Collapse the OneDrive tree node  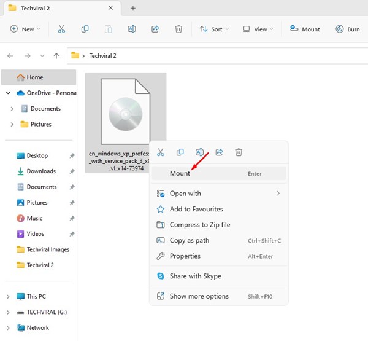pos(8,93)
